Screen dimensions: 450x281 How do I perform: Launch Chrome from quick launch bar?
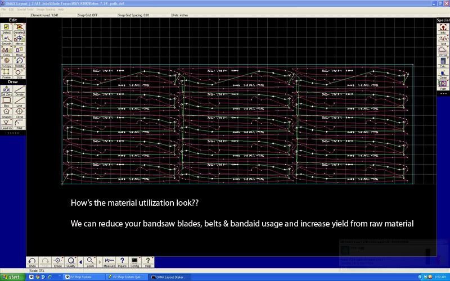[38, 277]
